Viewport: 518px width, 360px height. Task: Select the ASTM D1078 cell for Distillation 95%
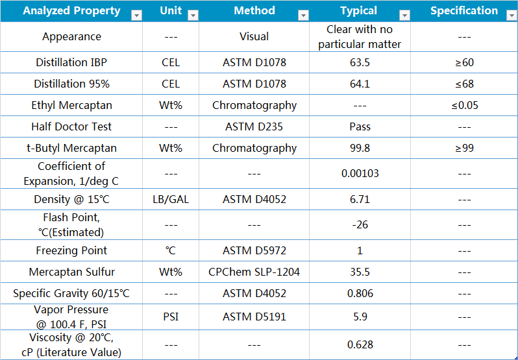(254, 84)
